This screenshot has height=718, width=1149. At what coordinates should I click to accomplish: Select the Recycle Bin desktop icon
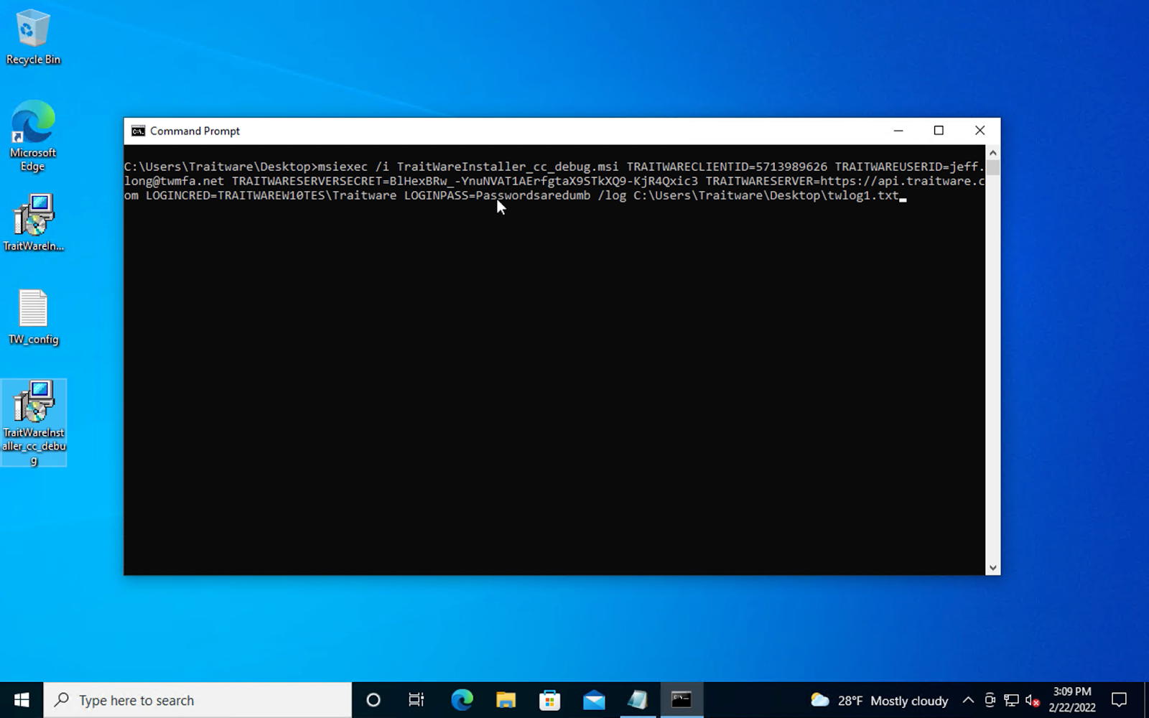coord(33,37)
